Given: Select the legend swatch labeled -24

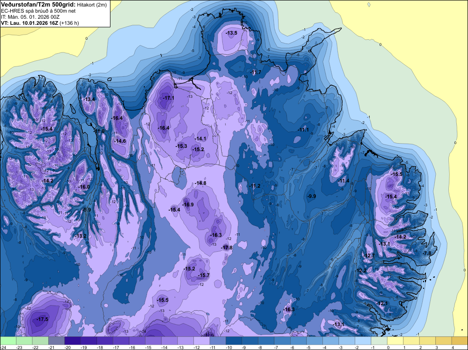Looking at the screenshot, I should [8, 341].
